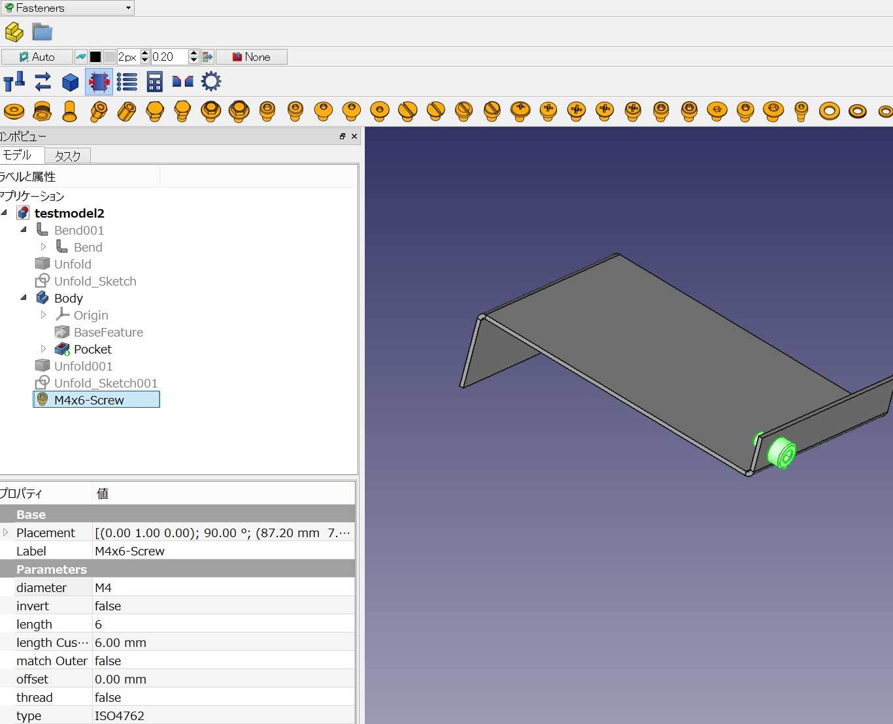Open the Fasteners workbench selector dropdown
Viewport: 893px width, 724px height.
pyautogui.click(x=67, y=8)
